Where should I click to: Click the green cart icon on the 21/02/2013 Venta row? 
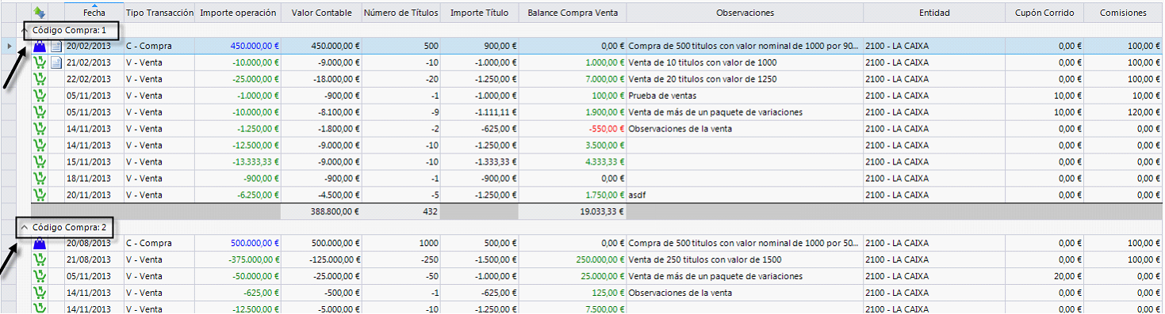[x=40, y=62]
